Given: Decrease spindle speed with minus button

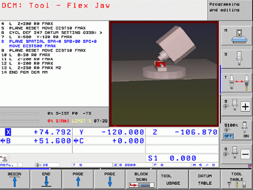Looking at the screenshot, I should pos(245,154).
